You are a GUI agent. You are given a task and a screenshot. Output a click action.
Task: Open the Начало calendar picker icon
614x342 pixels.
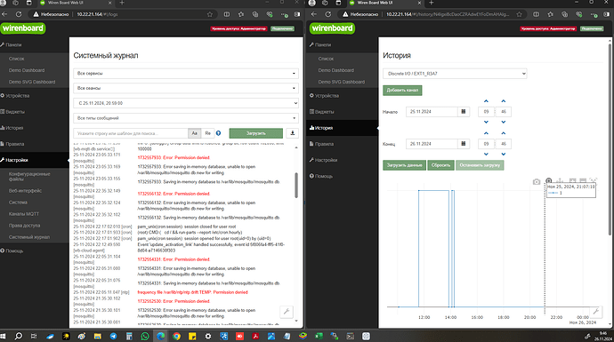[x=464, y=112]
